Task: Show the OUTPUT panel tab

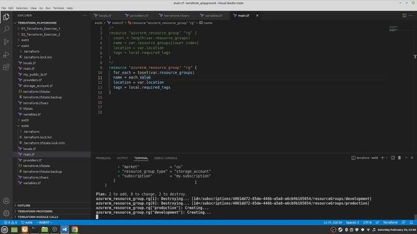Action: [x=122, y=158]
